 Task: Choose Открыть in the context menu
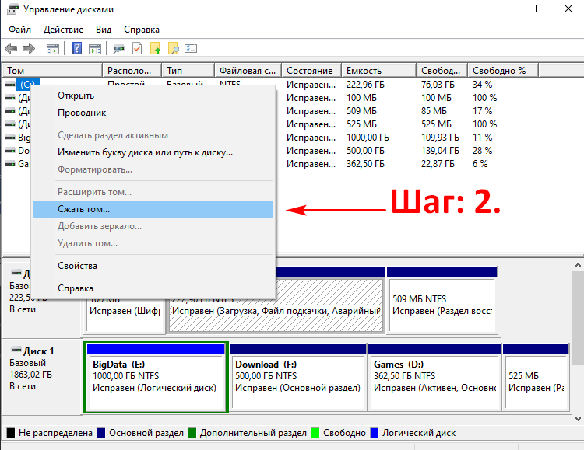click(x=153, y=96)
